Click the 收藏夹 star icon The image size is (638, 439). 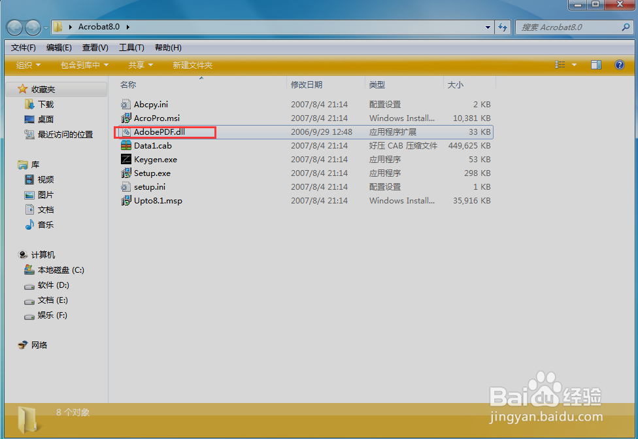pos(23,89)
